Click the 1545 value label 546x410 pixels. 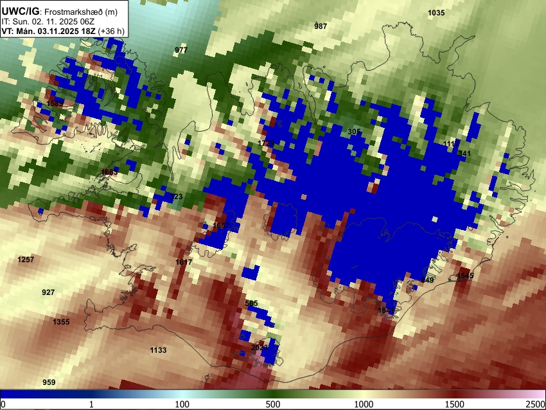pos(465,276)
